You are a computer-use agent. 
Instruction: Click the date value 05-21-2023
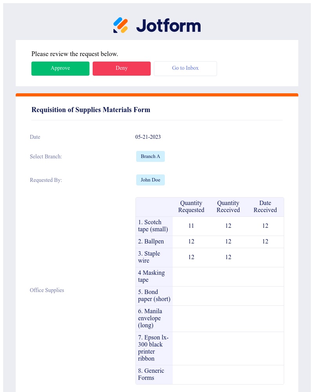point(148,137)
